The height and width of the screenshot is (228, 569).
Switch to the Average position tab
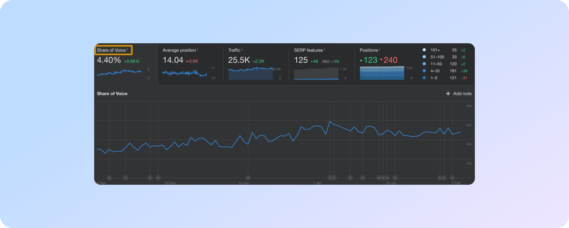point(190,64)
